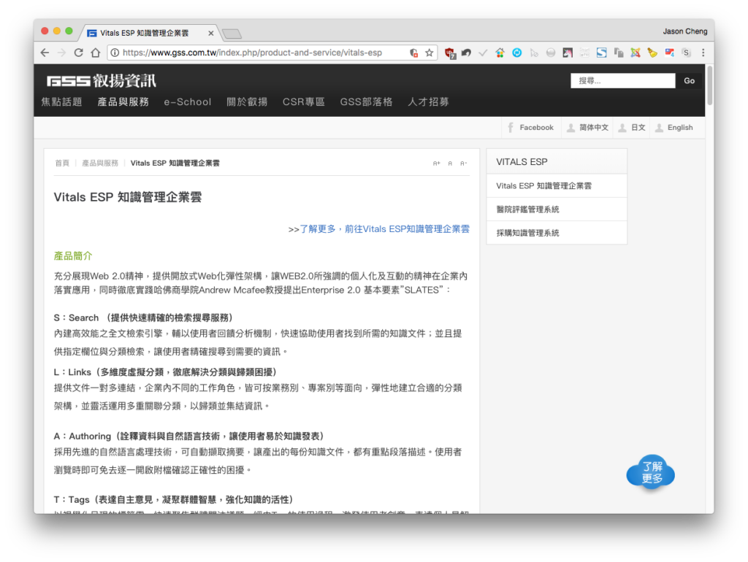Open 產品與服務 navigation menu
This screenshot has height=562, width=748.
123,102
